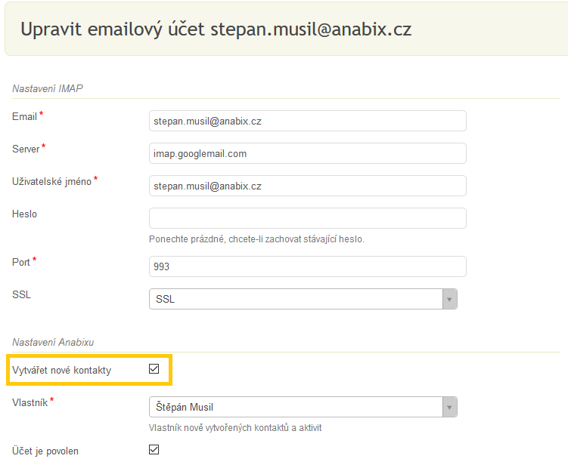Click the Uživatelské jméno input field
The image size is (568, 468).
307,186
